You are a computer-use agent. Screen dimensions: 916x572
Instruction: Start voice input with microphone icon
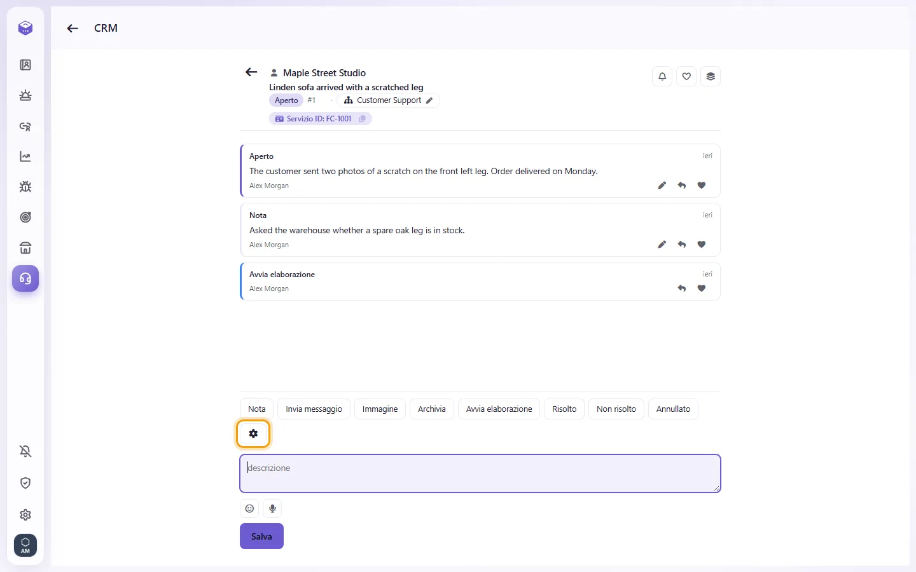[272, 508]
